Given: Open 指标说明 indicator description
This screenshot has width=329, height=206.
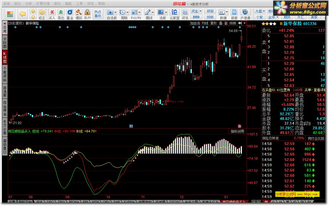Looking at the screenshot, I should (237, 131).
